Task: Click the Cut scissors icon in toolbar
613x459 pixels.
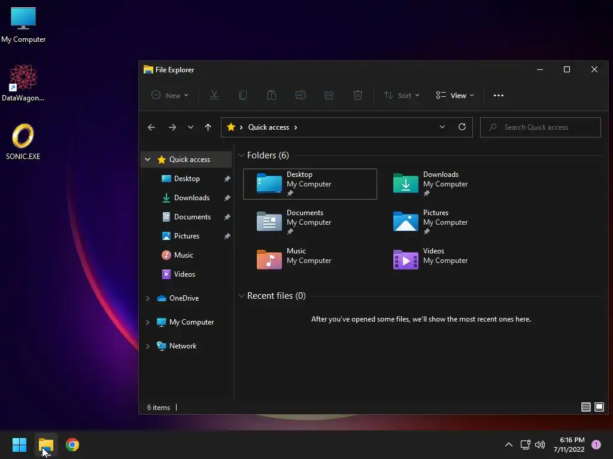Action: (214, 95)
